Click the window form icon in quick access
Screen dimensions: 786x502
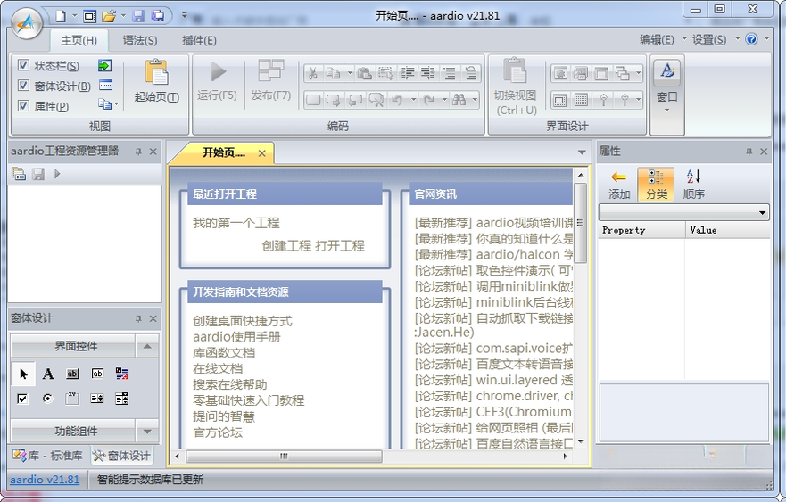point(90,16)
